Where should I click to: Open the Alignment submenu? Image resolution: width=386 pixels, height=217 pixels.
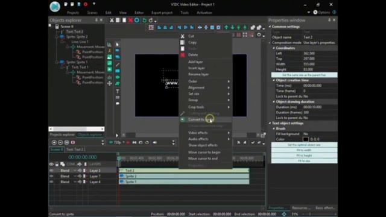click(205, 87)
